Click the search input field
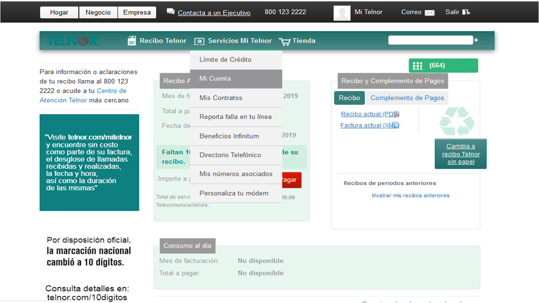This screenshot has height=303, width=539. pos(430,40)
